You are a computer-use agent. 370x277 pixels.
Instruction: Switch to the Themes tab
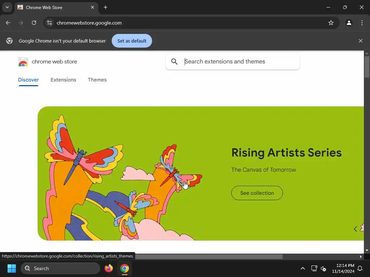coord(97,80)
